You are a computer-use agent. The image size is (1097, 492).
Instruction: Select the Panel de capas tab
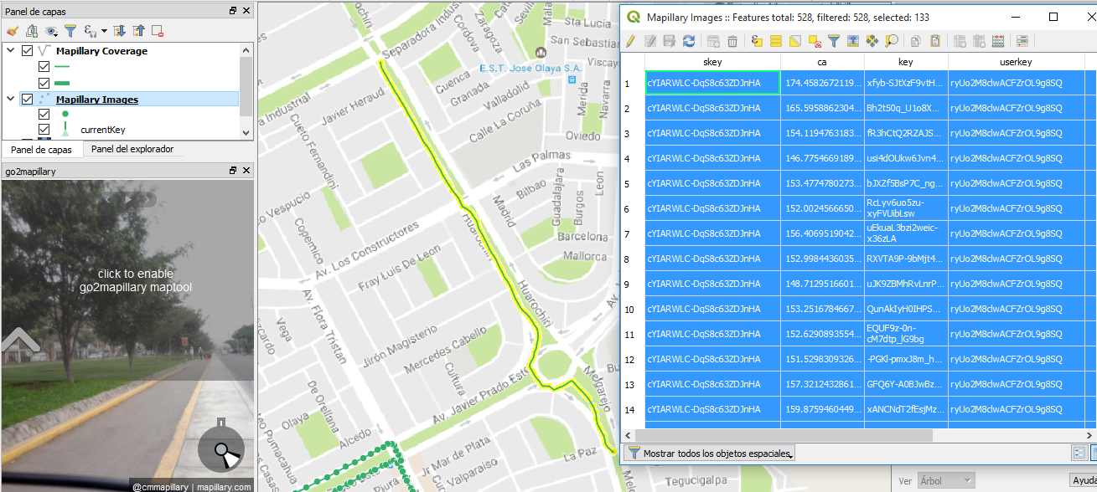tap(39, 149)
